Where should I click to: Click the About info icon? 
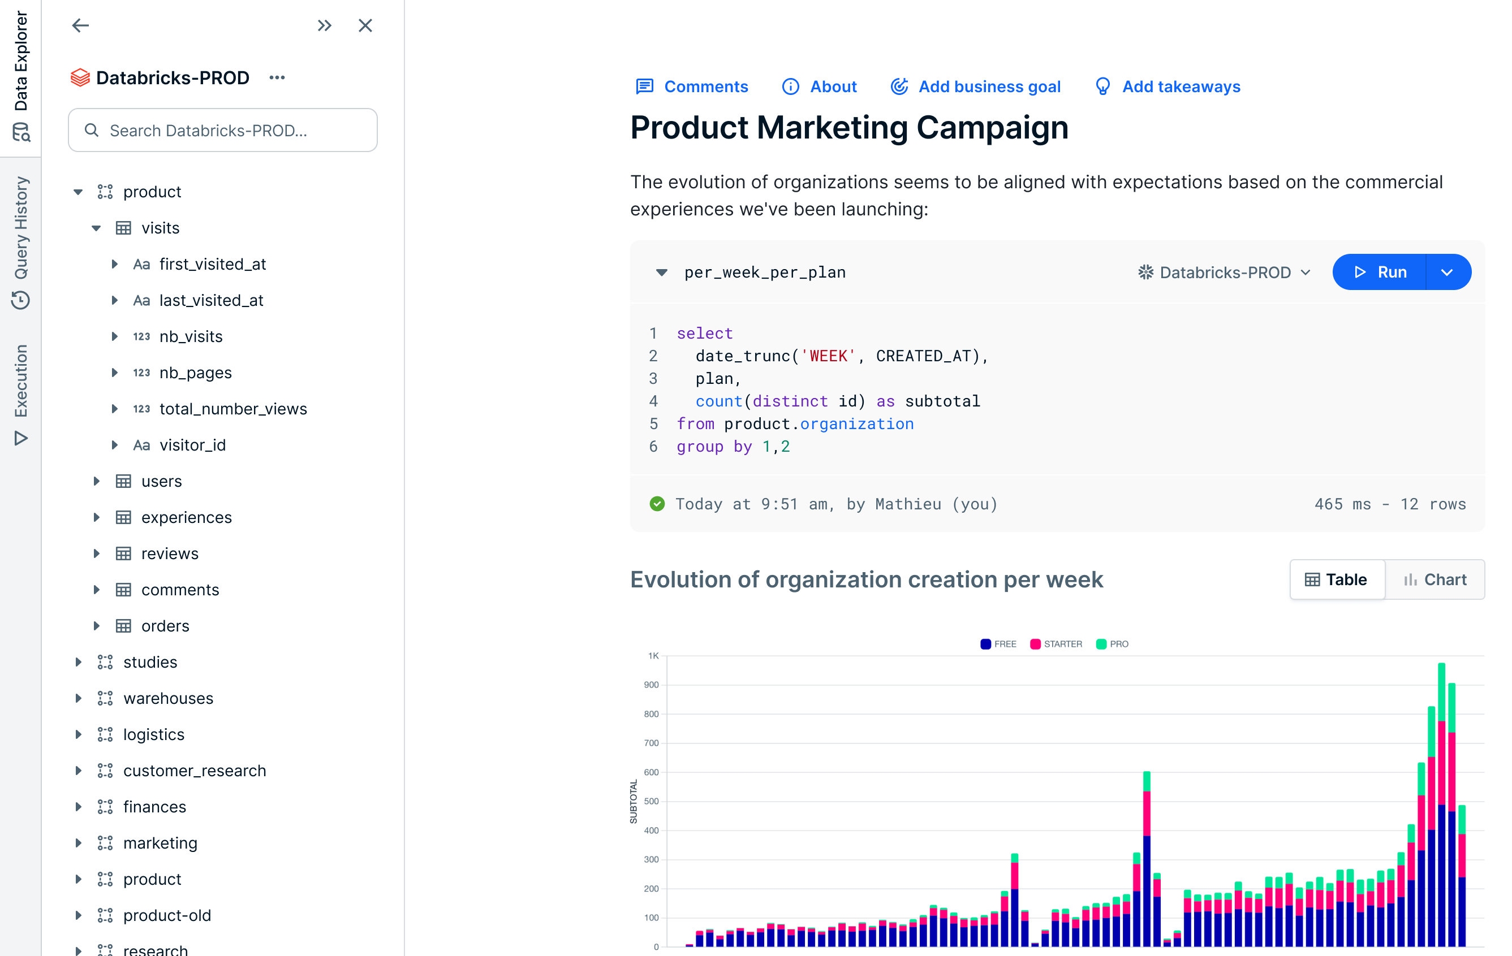790,86
